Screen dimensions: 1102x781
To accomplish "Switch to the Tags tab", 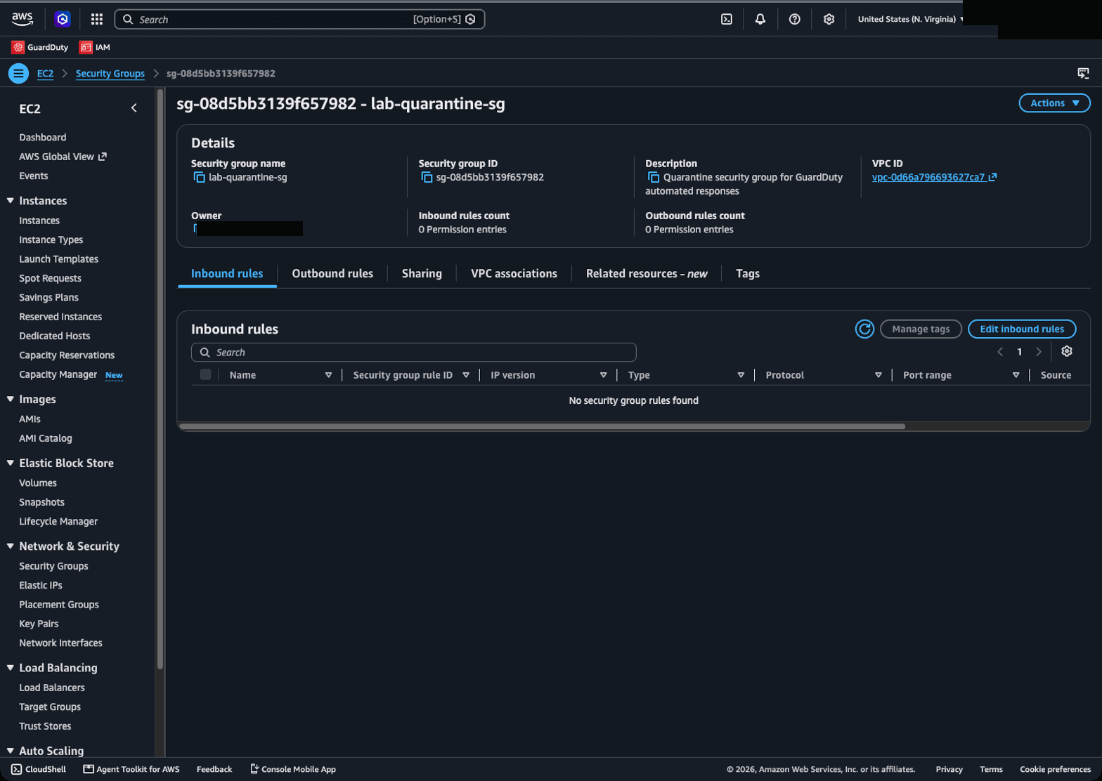I will pyautogui.click(x=748, y=273).
